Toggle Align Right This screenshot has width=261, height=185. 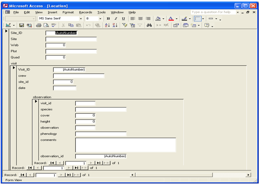148,19
